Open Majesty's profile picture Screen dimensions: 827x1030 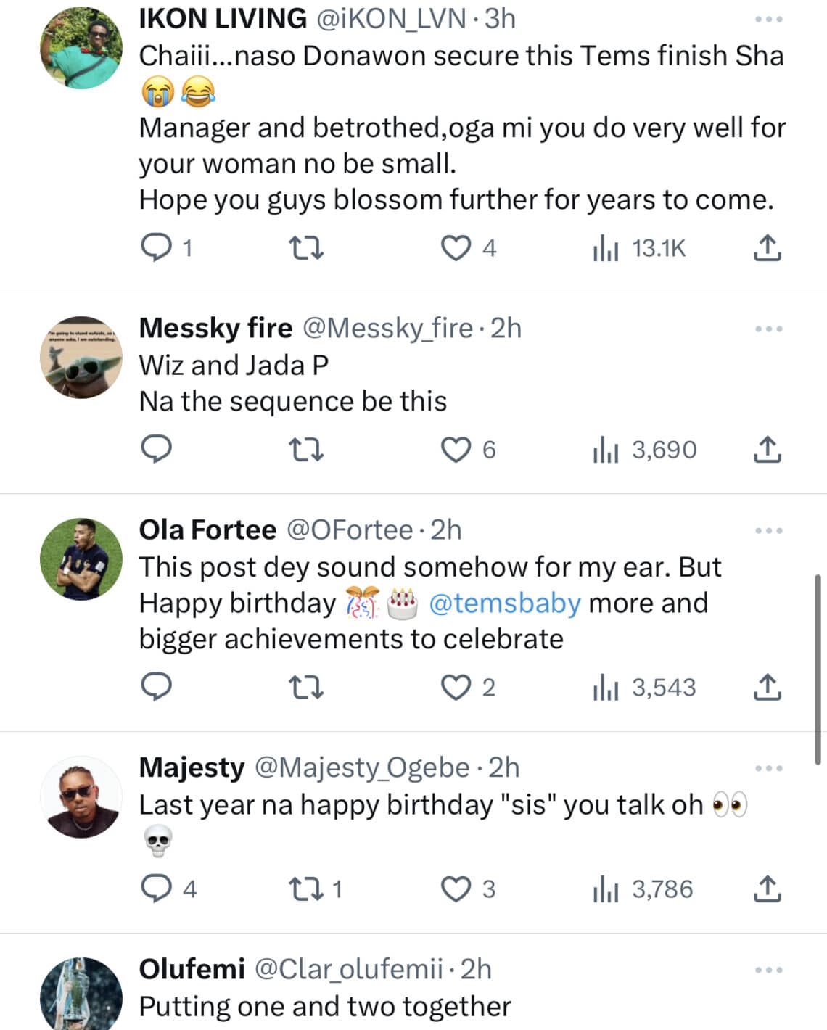[81, 797]
